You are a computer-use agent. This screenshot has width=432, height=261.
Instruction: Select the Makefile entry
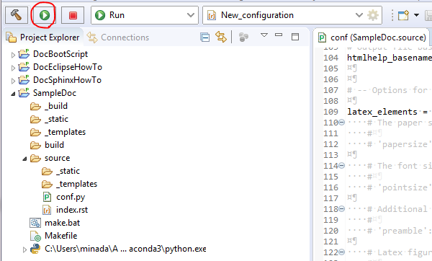(61, 236)
